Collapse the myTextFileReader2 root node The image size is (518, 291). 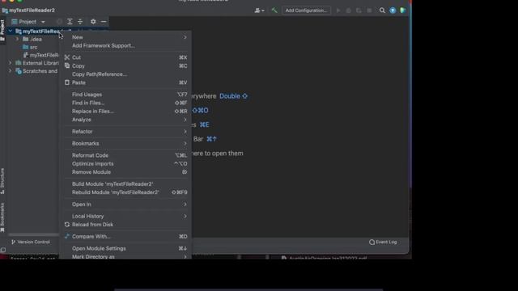(11, 31)
